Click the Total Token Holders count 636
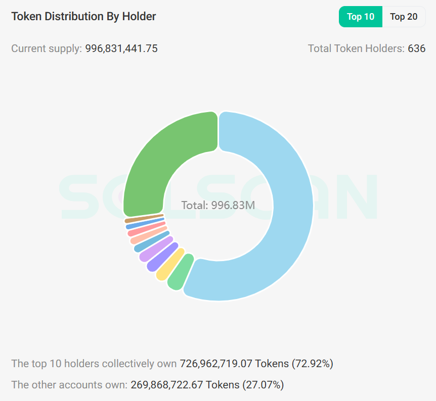This screenshot has height=401, width=436. point(417,49)
